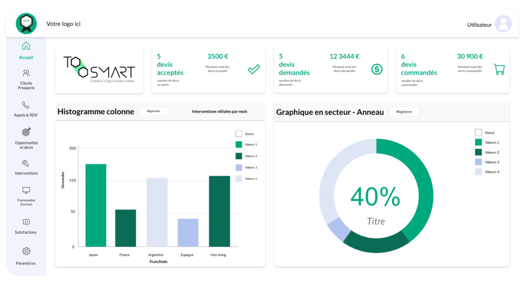The width and height of the screenshot is (524, 283).
Task: Click Valeurs 3 swatch in donut chart legend
Action: point(478,162)
